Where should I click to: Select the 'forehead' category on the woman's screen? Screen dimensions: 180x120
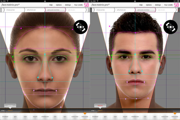[x=5, y=116]
